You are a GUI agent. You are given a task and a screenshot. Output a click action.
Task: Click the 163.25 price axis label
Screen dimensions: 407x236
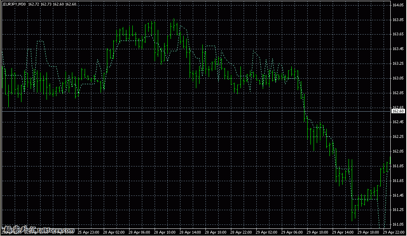coord(398,64)
